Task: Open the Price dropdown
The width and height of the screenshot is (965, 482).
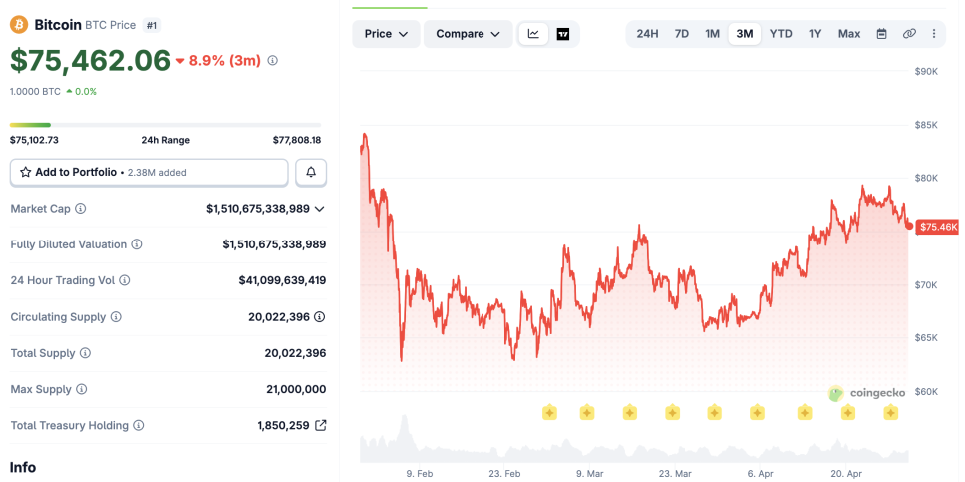Action: pos(386,34)
